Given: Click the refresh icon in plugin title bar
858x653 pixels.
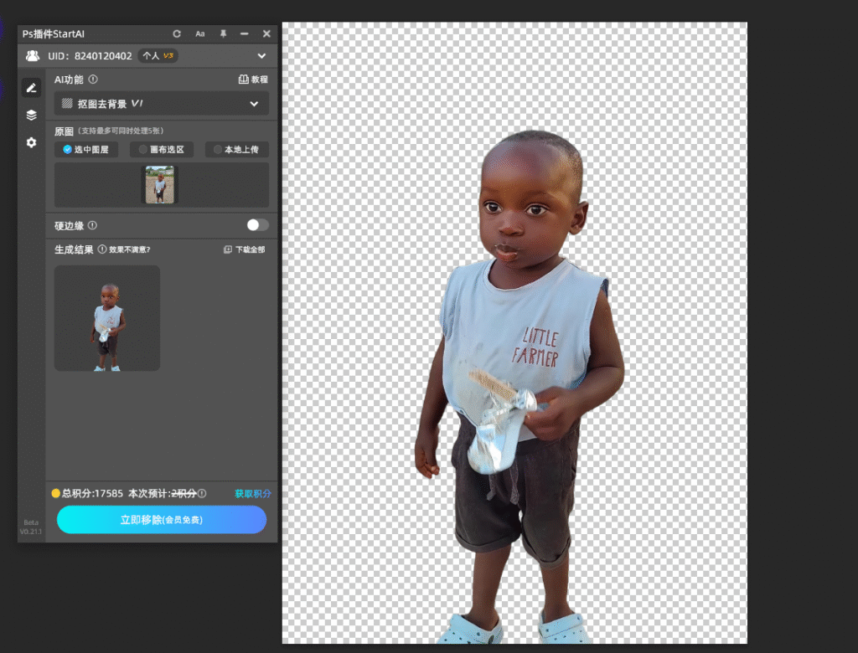Looking at the screenshot, I should point(177,34).
